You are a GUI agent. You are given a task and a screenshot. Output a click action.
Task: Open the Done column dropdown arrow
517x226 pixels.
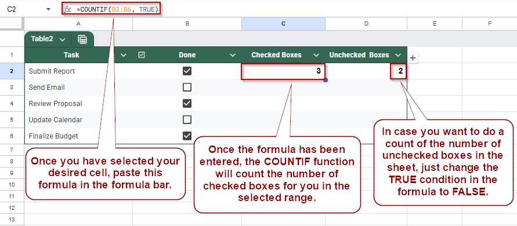(x=233, y=55)
